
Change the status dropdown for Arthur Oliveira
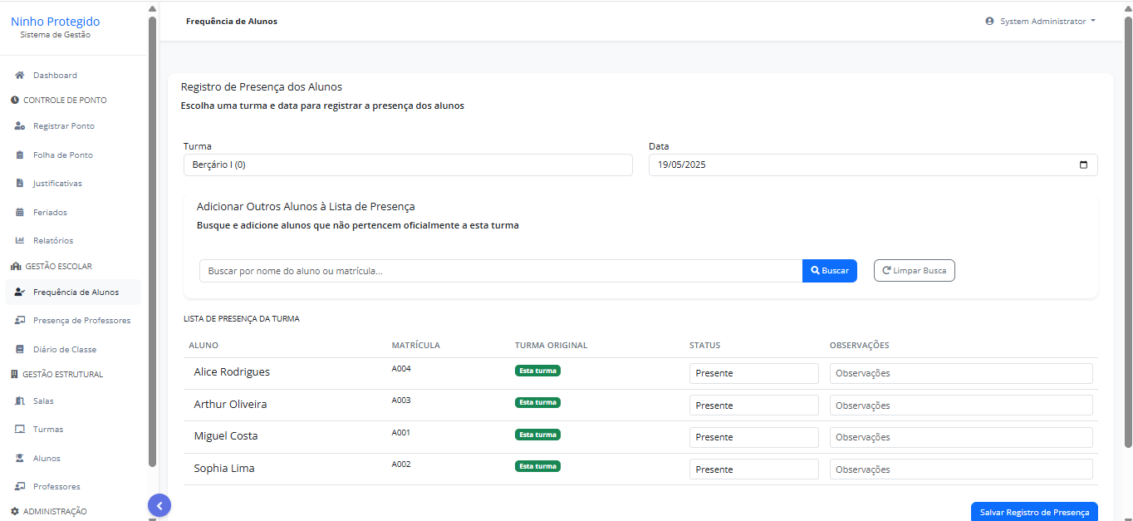coord(754,405)
